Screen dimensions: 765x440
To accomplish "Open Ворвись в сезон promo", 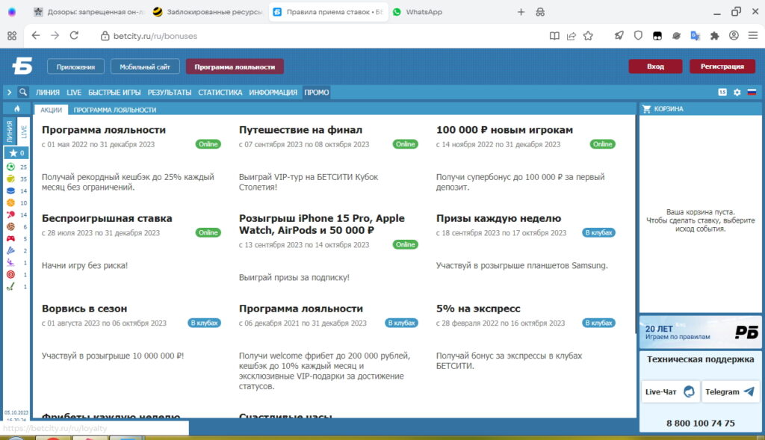I will coord(84,309).
